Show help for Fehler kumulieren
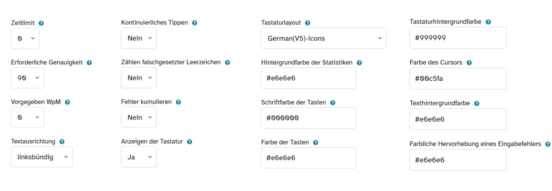The image size is (552, 191). (x=178, y=102)
